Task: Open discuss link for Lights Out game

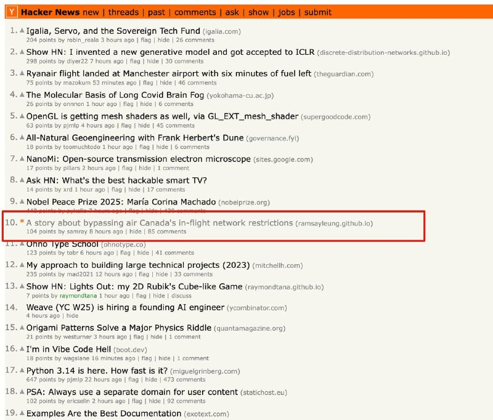Action: click(181, 296)
